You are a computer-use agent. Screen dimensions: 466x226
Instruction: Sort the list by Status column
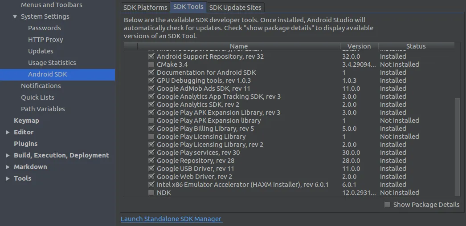[416, 46]
